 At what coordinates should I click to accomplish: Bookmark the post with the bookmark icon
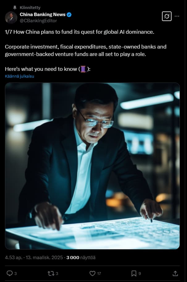point(134,274)
